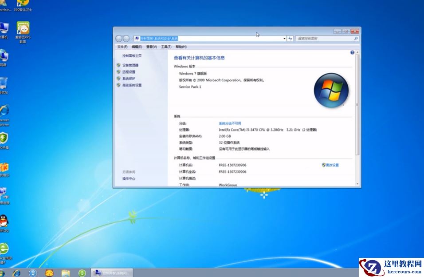Click the magnifier icon in the search box
Screen dimensions: 424x277
pyautogui.click(x=356, y=39)
